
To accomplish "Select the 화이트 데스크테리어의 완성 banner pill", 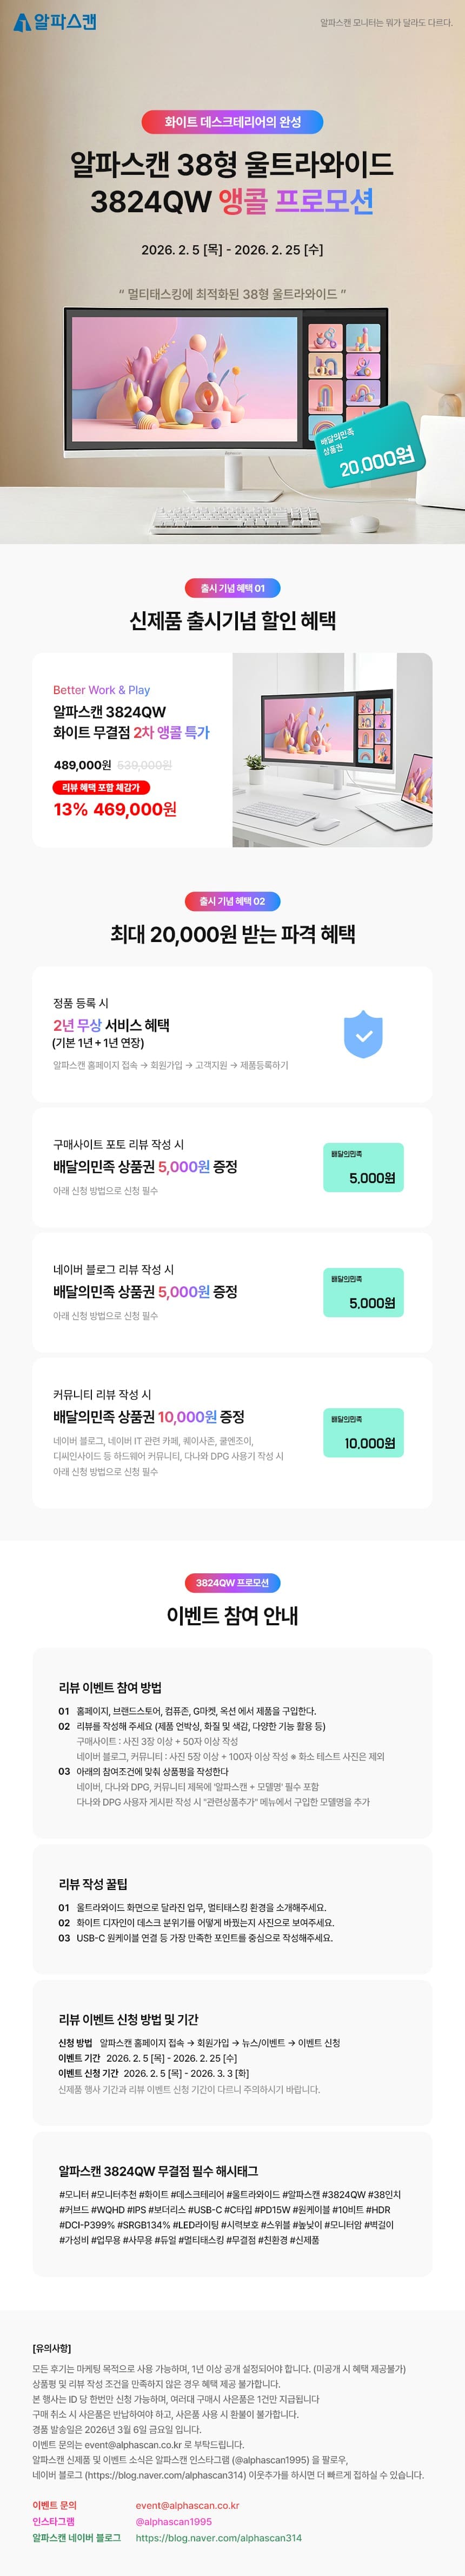I will point(232,122).
